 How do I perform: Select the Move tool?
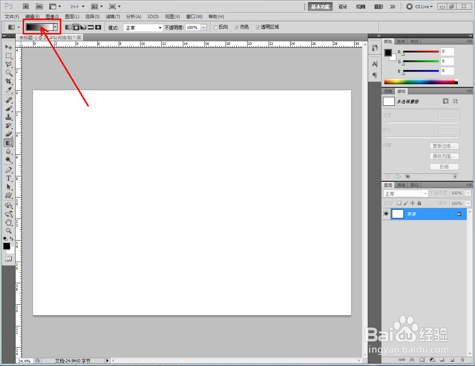(x=9, y=47)
